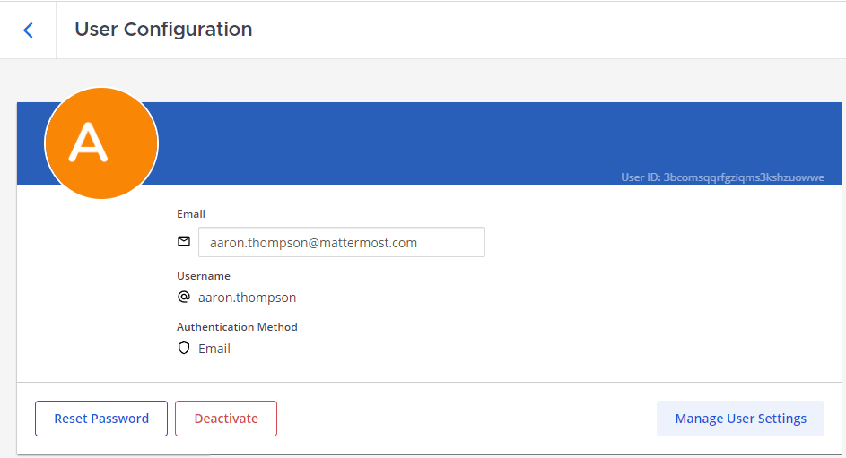Click the @ symbol icon next to username
The width and height of the screenshot is (846, 458).
pos(184,297)
